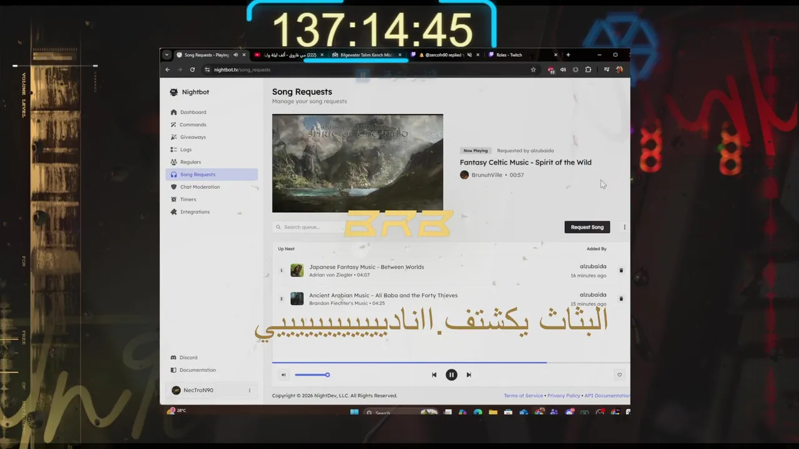Open a new browser tab
Image resolution: width=799 pixels, height=449 pixels.
click(568, 55)
